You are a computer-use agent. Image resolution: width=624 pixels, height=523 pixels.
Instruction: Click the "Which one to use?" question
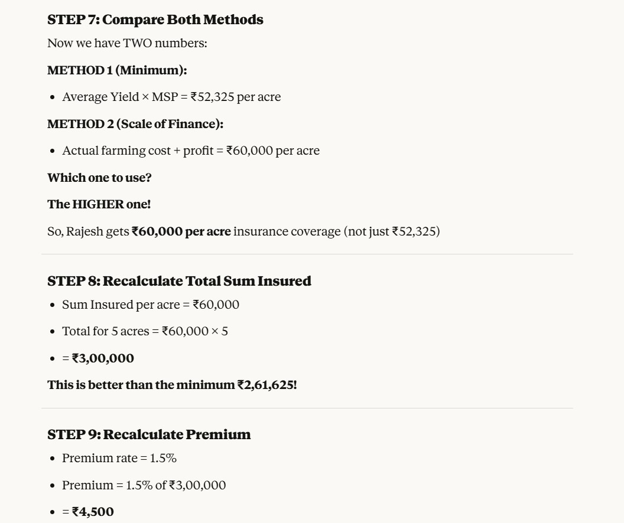coord(99,178)
